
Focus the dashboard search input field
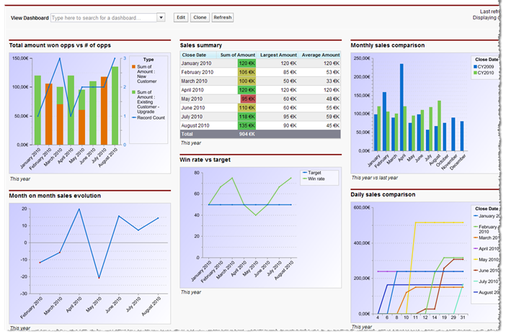tap(104, 17)
